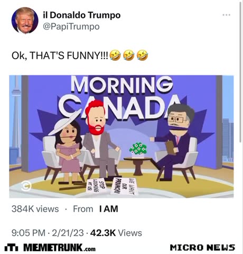The height and width of the screenshot is (254, 243).
Task: Play the Morning Canada video
Action: [121, 137]
